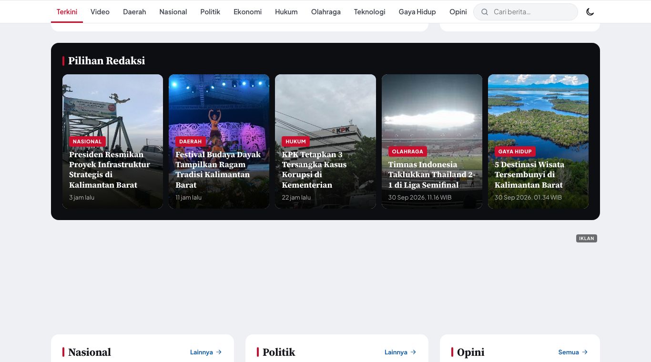The image size is (651, 362).
Task: Click the DAERAH category badge
Action: [x=191, y=141]
